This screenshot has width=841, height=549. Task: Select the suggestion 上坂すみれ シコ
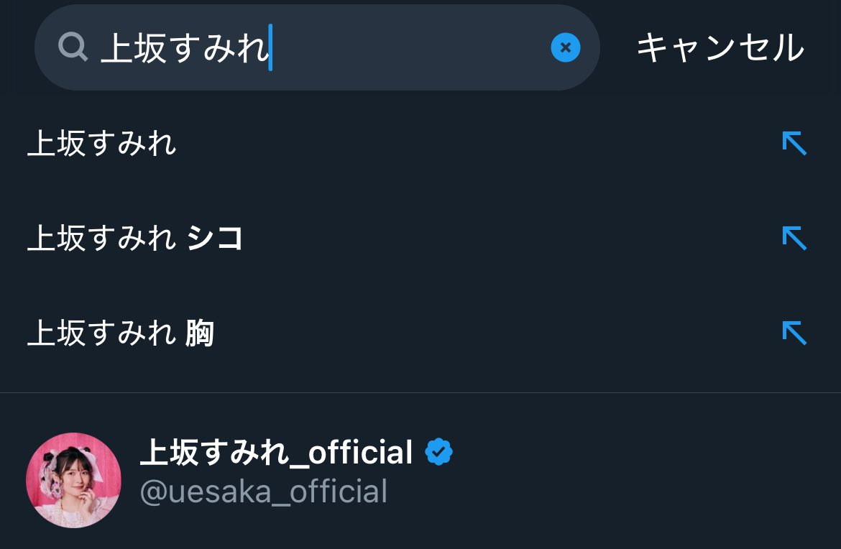(x=135, y=238)
